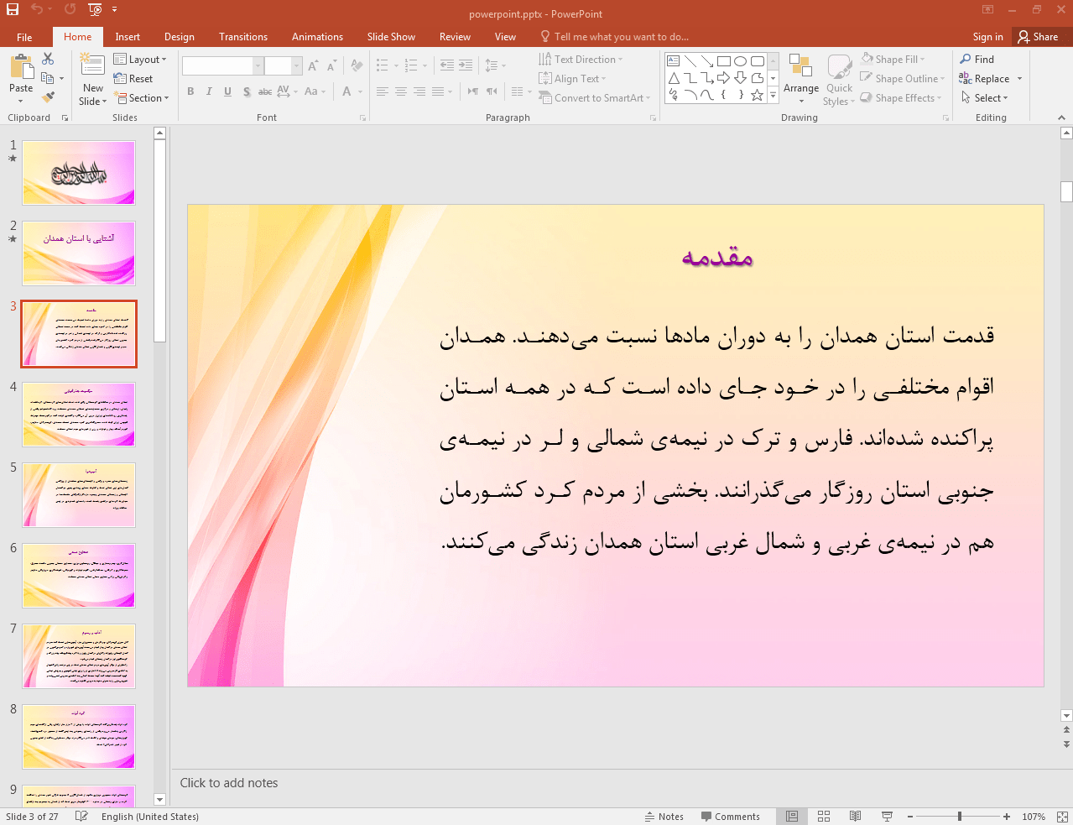Switch to Slide Sorter view in status bar
The height and width of the screenshot is (825, 1073).
pos(823,816)
